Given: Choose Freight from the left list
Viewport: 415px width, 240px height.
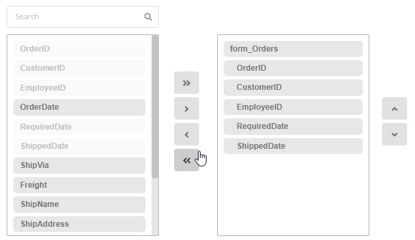Looking at the screenshot, I should (x=79, y=185).
